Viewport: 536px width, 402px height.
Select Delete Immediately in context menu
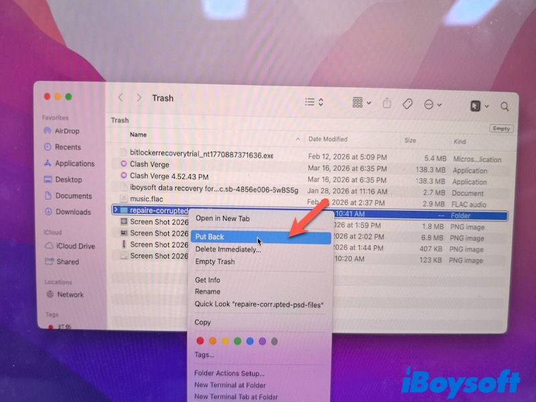228,249
